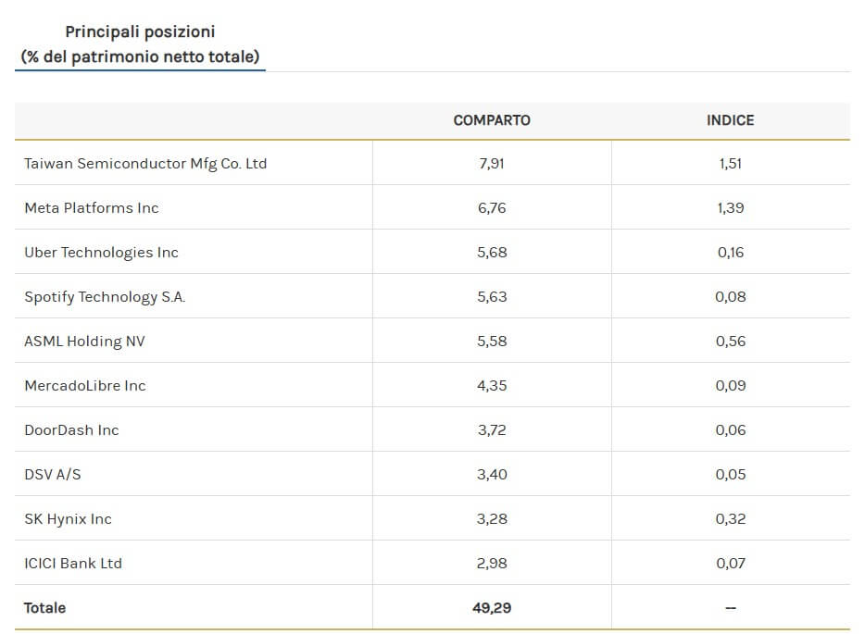This screenshot has width=865, height=634.
Task: Select the INDICE column header
Action: pos(731,120)
